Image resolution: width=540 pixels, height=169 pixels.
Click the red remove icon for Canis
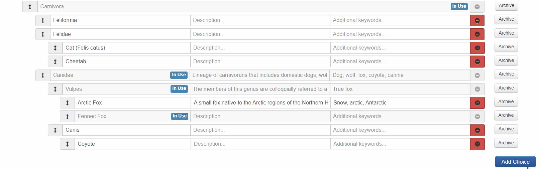tap(477, 130)
